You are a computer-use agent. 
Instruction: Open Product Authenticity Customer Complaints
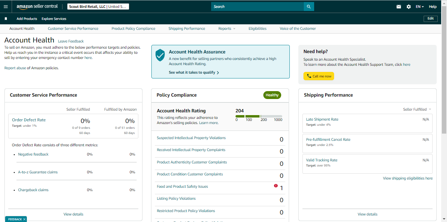point(192,162)
